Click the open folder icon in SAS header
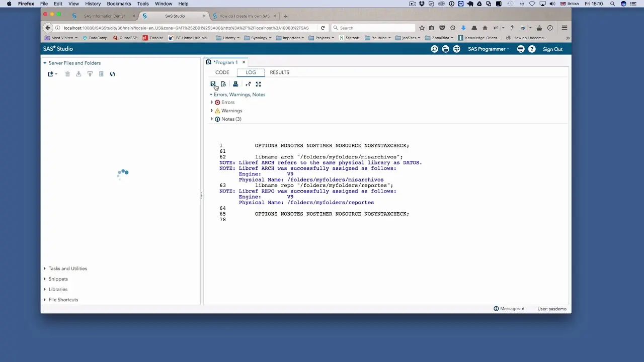 (x=445, y=49)
